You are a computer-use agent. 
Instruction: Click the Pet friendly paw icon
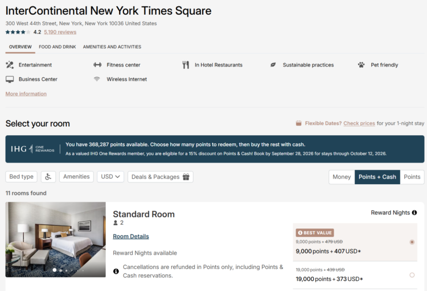pyautogui.click(x=361, y=65)
